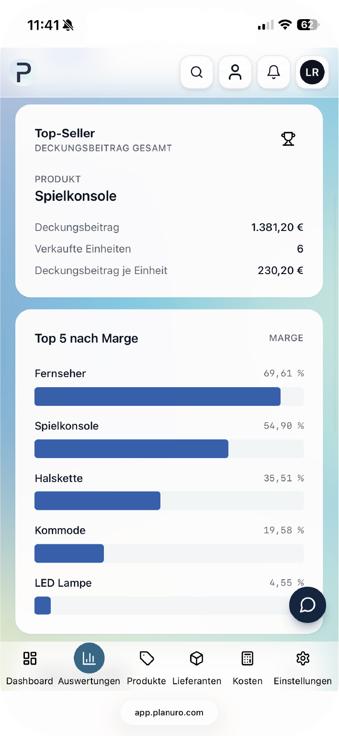The height and width of the screenshot is (736, 339).
Task: Tap the LED Lampe product label
Action: [63, 583]
